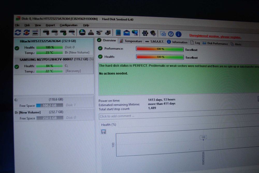Click the green check icon beside Performance
The height and width of the screenshot is (173, 259).
pos(100,48)
